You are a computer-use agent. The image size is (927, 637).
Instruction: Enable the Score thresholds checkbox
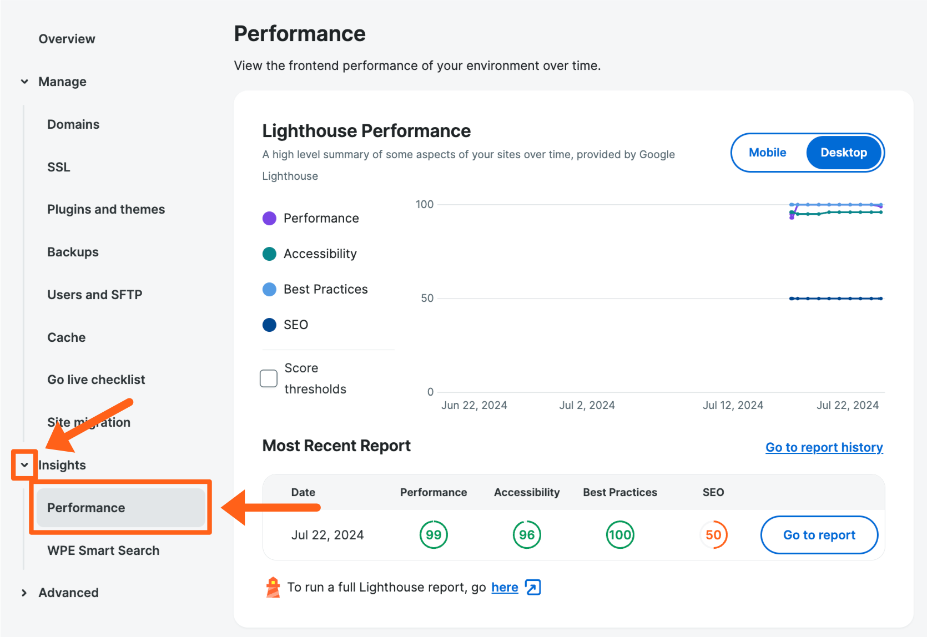[268, 378]
